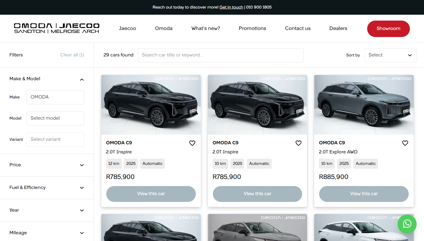The height and width of the screenshot is (241, 424).
Task: Open the Promotions menu item
Action: 252,29
